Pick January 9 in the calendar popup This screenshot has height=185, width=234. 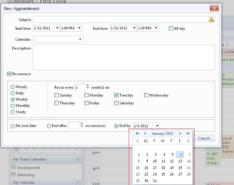point(147,161)
